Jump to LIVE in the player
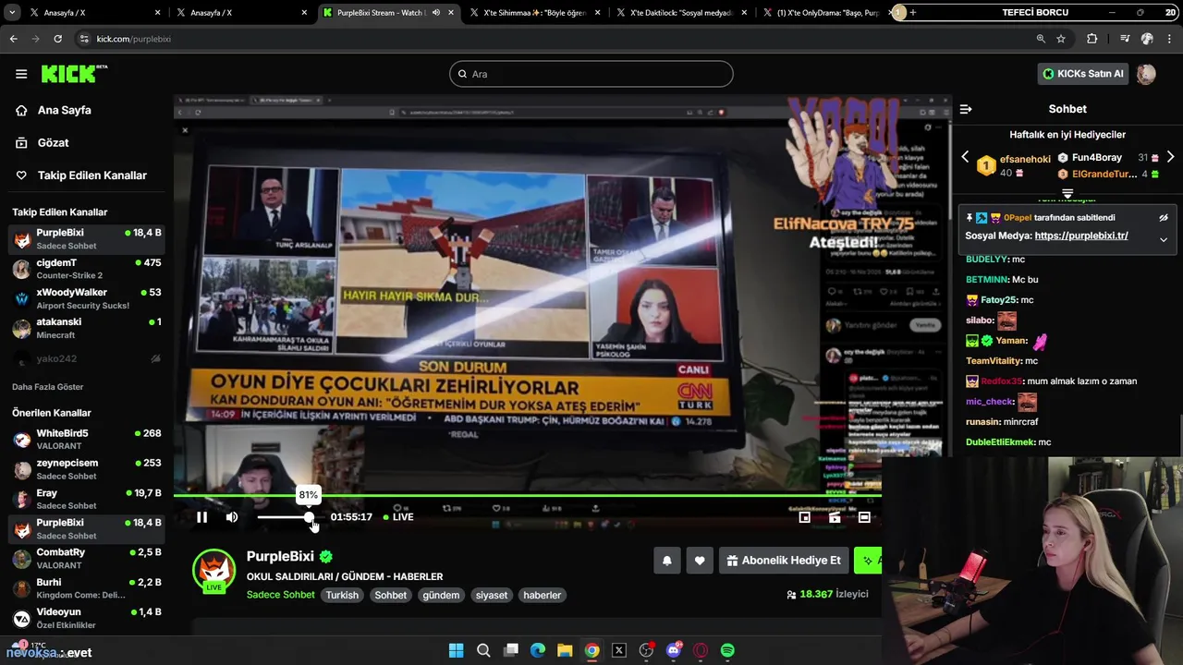The image size is (1183, 665). pyautogui.click(x=398, y=517)
